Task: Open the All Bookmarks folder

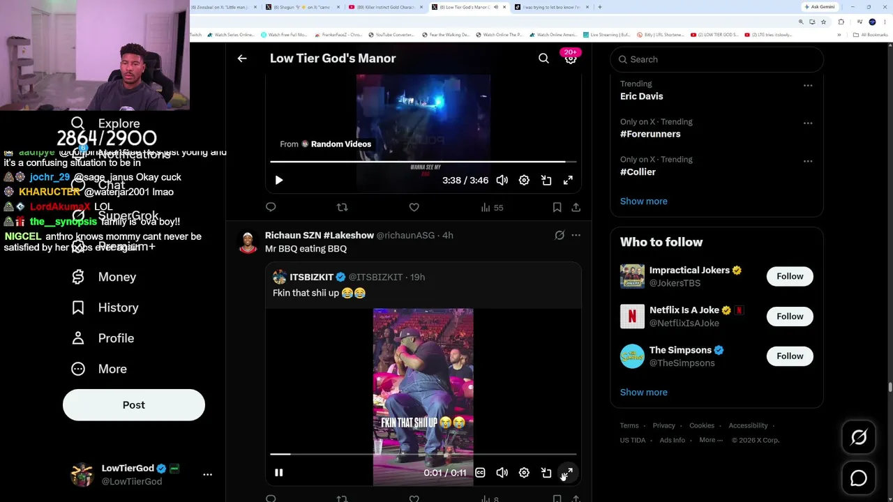Action: tap(869, 35)
